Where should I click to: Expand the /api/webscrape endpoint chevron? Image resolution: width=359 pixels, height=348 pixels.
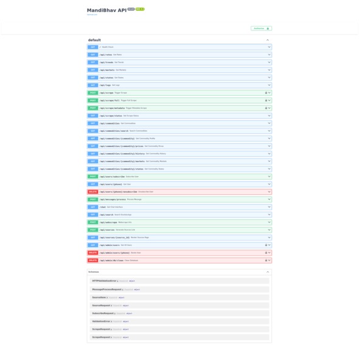pos(269,222)
